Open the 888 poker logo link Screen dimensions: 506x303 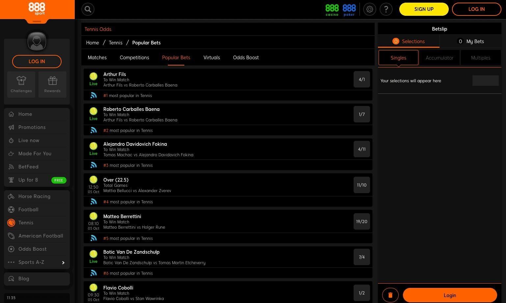[349, 10]
